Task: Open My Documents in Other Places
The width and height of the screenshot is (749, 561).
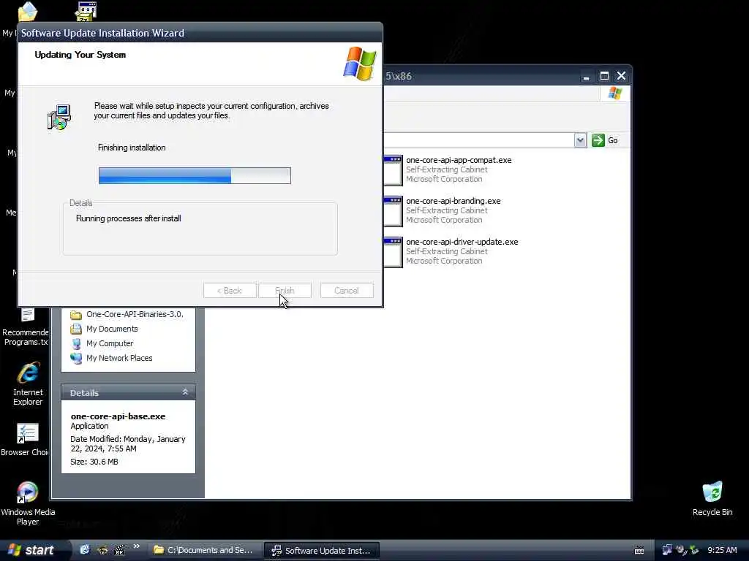Action: pos(112,329)
